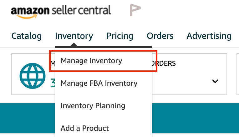Click the gray flag icon

(x=135, y=11)
